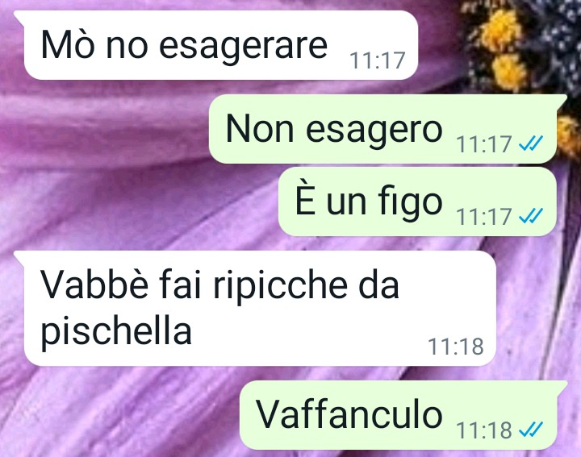The width and height of the screenshot is (581, 457).
Task: Click the pointed tail of "Vaffanculo" bubble
Action: 562,387
